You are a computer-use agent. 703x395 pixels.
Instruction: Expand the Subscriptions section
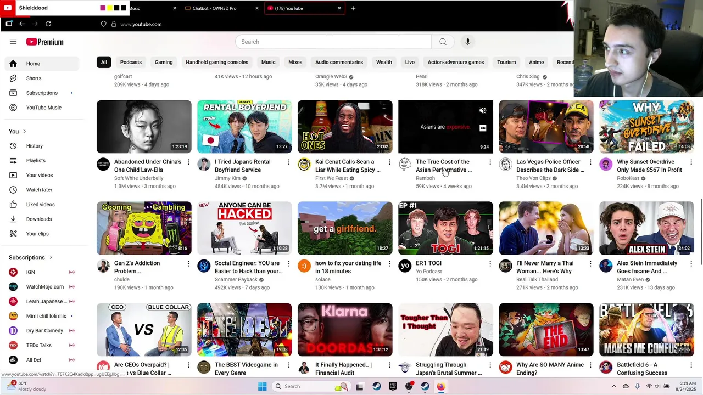(31, 257)
